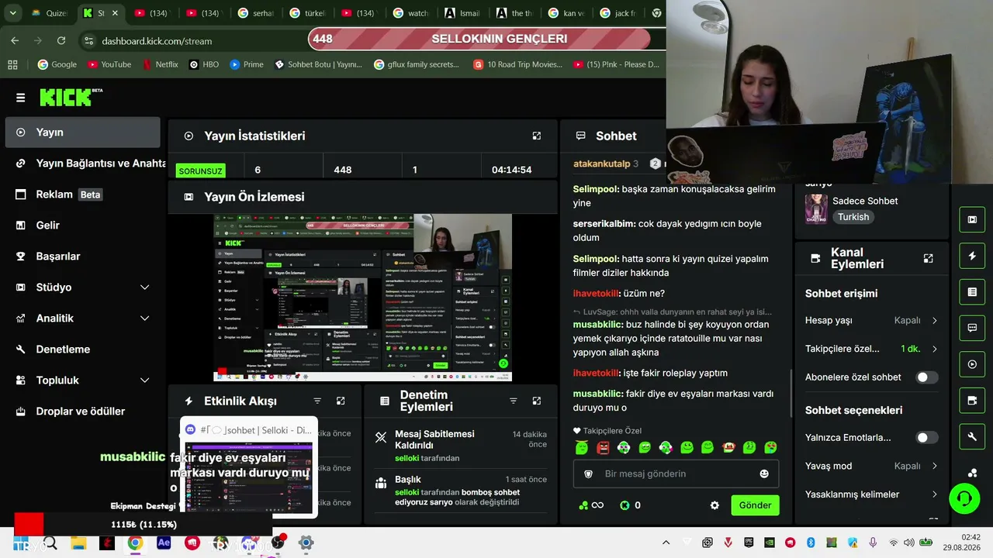The width and height of the screenshot is (993, 558).
Task: Open File Explorer from the taskbar
Action: point(78,543)
